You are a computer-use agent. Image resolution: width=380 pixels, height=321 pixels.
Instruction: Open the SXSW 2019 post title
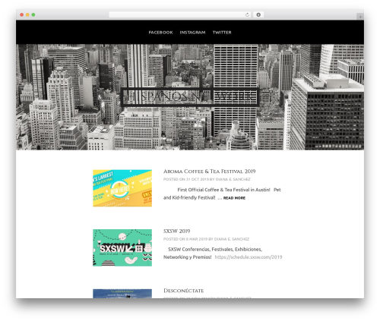point(177,231)
